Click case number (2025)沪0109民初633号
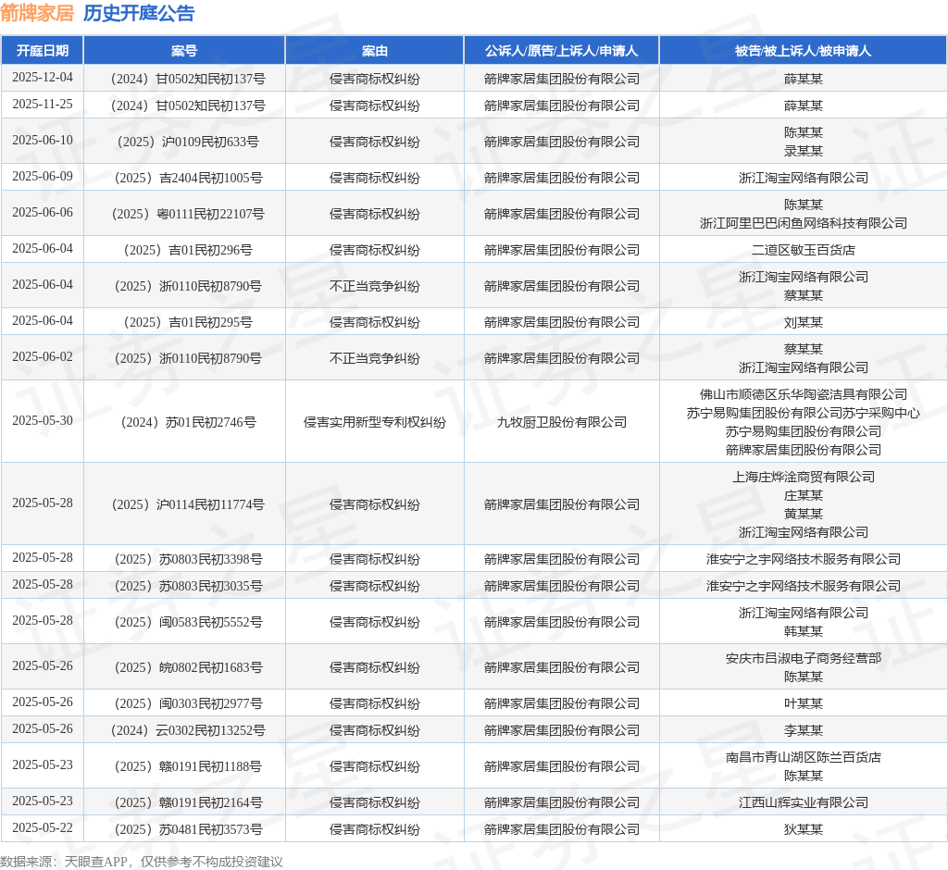 pos(188,142)
